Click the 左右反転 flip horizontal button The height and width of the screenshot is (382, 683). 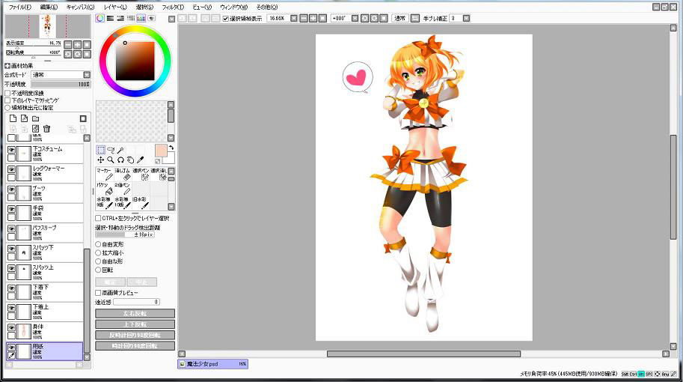click(x=135, y=313)
